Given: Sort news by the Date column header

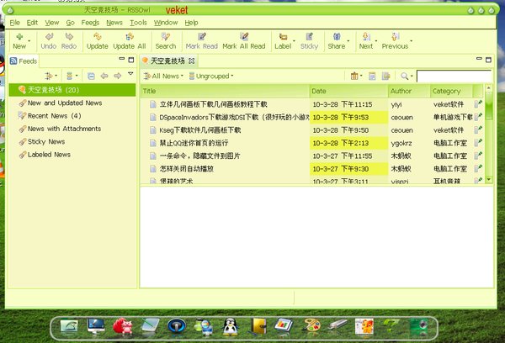Looking at the screenshot, I should pyautogui.click(x=348, y=91).
